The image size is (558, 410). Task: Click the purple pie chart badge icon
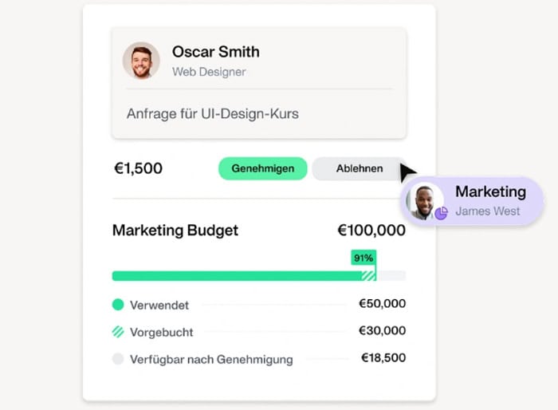click(x=442, y=213)
